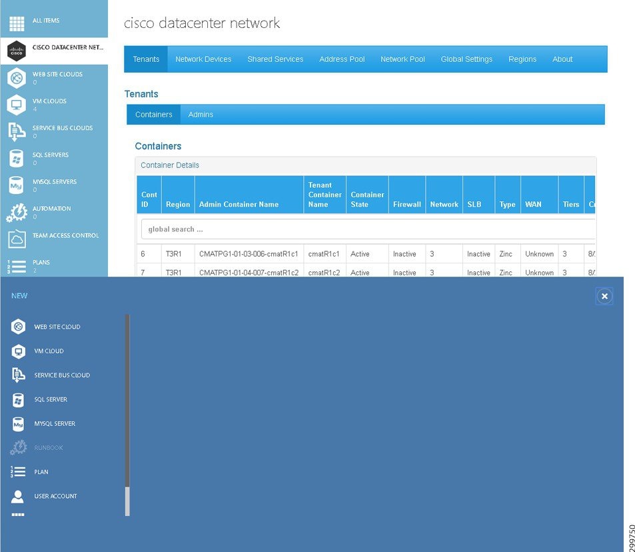
Task: Select Cisco Datacenter Network hexagon icon
Action: click(x=17, y=51)
